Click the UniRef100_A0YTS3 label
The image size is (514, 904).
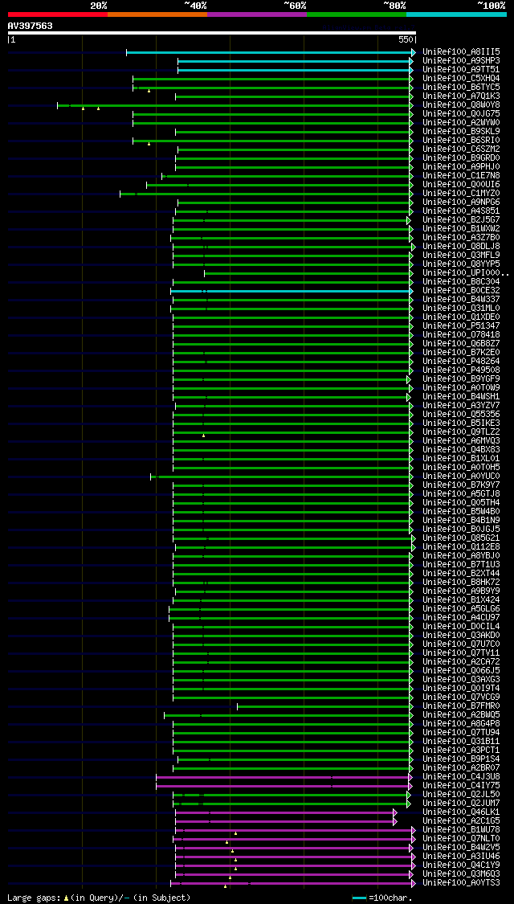(461, 882)
